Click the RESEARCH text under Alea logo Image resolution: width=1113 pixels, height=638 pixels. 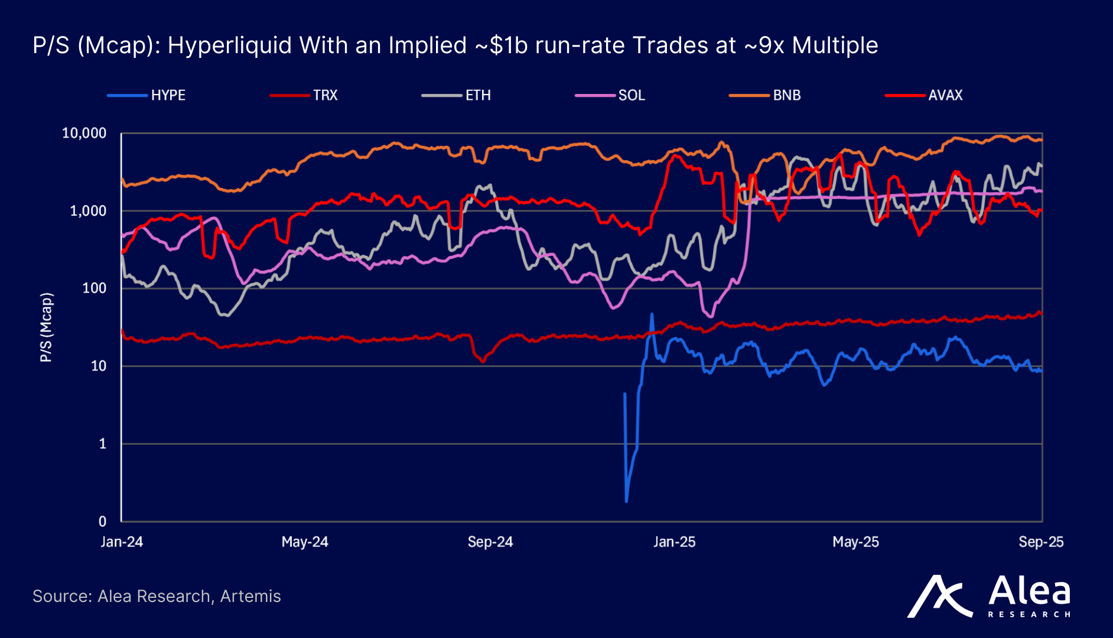pos(1029,614)
